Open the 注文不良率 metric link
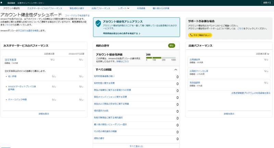Viewport: 274px width, 148px height. pyautogui.click(x=11, y=60)
